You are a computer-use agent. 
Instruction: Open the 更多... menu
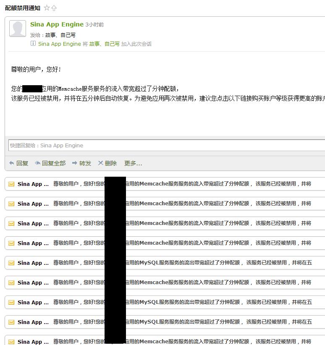coord(133,163)
